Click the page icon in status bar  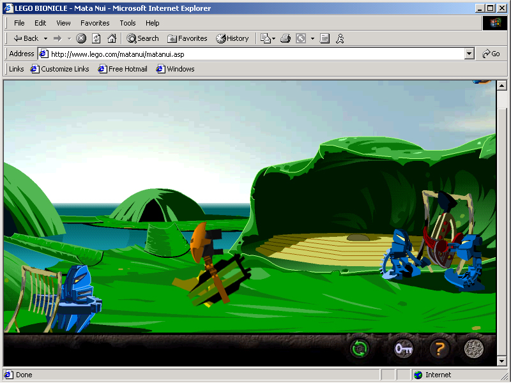8,375
